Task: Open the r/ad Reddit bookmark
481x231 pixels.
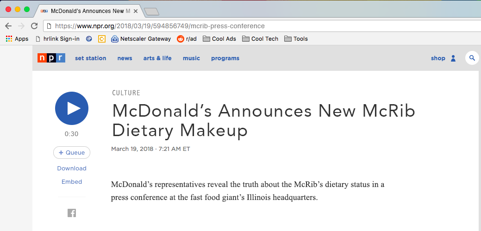Action: tap(187, 38)
